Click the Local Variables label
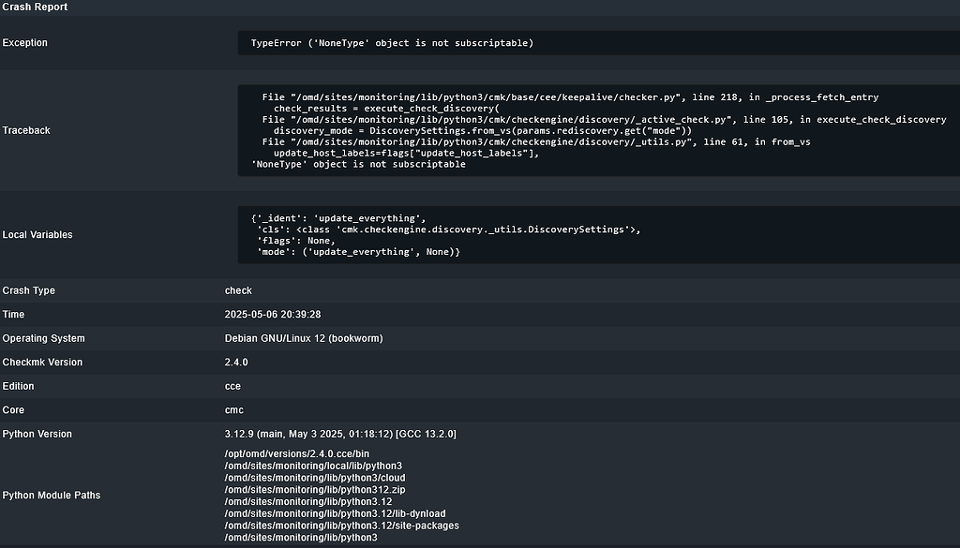 (36, 234)
